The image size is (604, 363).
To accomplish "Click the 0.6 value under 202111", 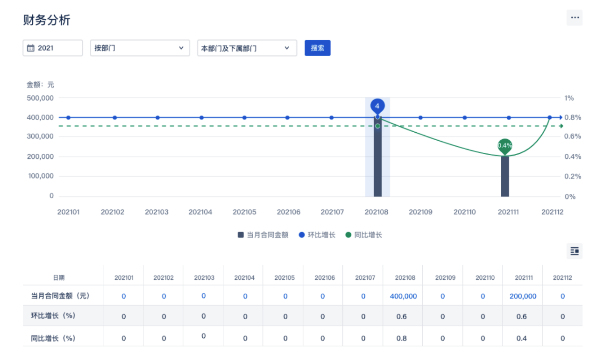I will click(521, 317).
